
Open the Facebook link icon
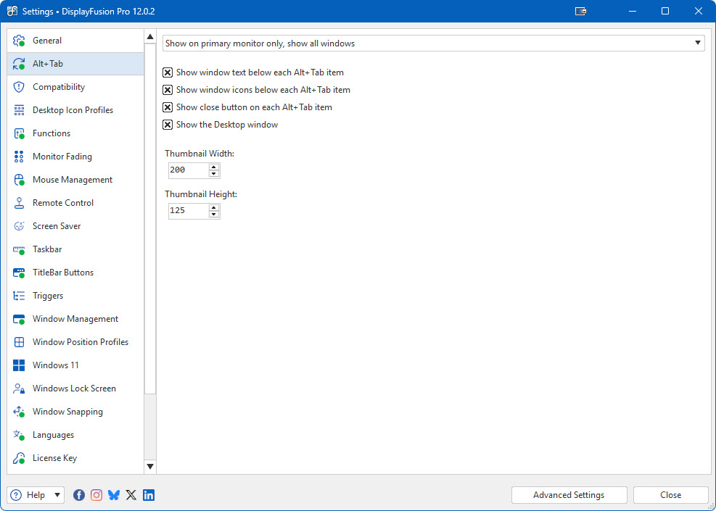pyautogui.click(x=79, y=495)
